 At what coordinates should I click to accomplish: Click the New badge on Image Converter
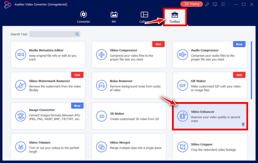pos(77,106)
